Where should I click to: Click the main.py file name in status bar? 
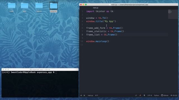coord(90,96)
